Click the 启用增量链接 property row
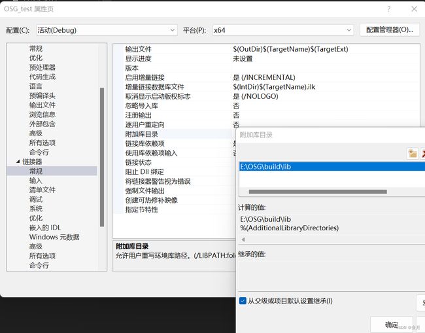 [x=271, y=78]
